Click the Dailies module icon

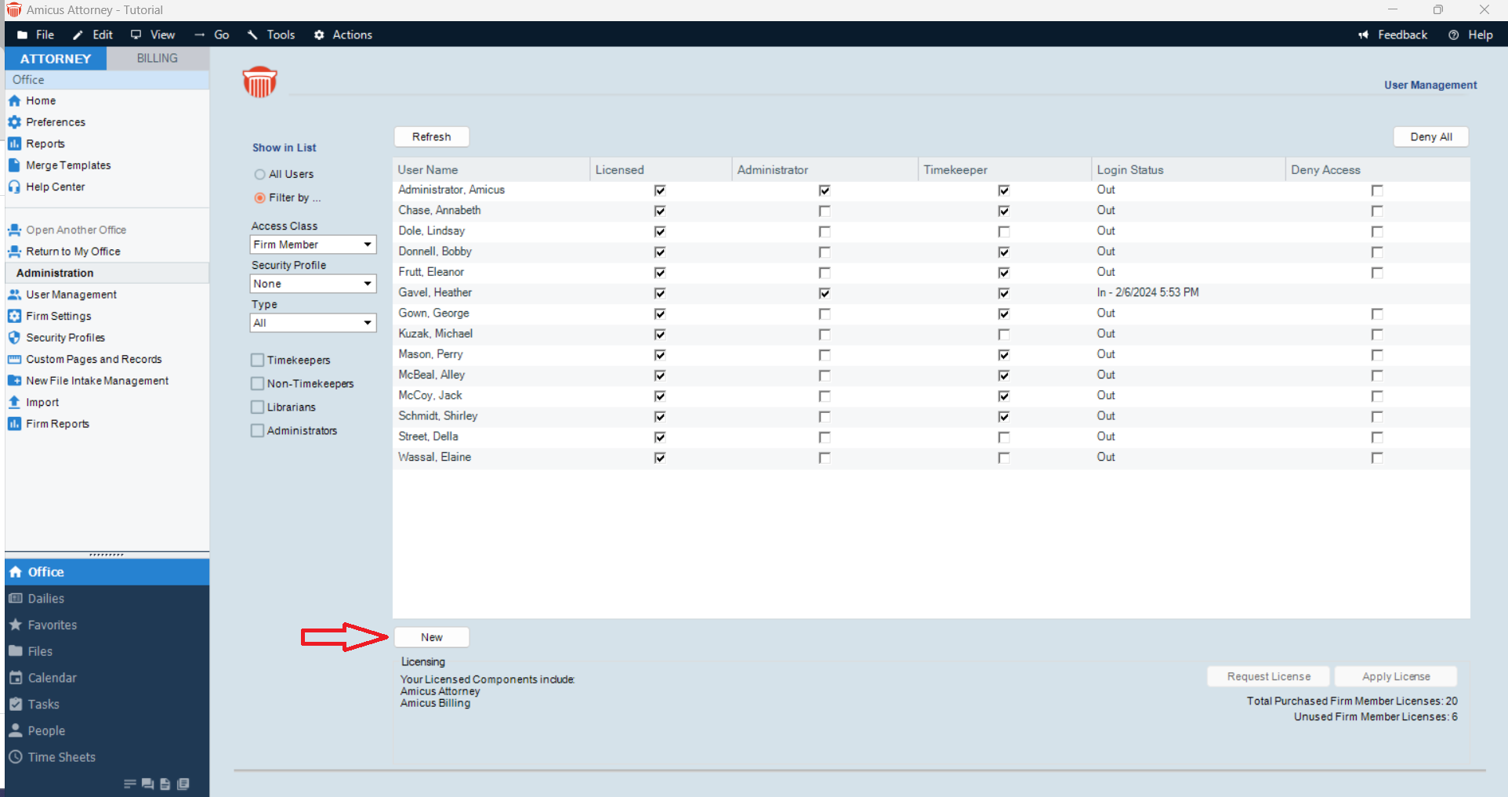(16, 599)
